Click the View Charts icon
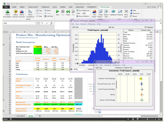This screenshot has height=123, width=165. point(94,11)
